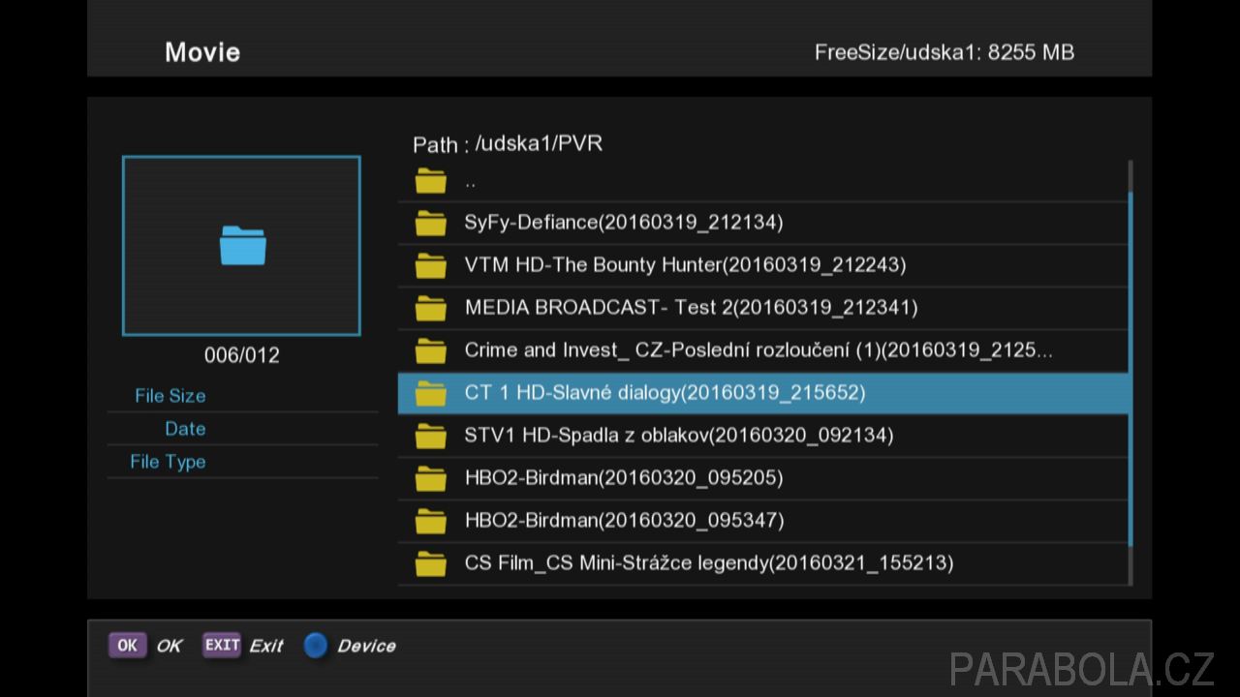Click folder icon of highlighted CT 1 HD-Slavné dialogy
Image resolution: width=1240 pixels, height=697 pixels.
[431, 393]
